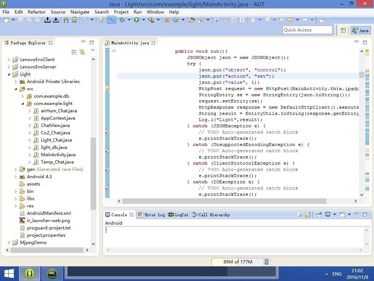The height and width of the screenshot is (281, 374).
Task: Click the Quick Access search field
Action: tap(307, 30)
